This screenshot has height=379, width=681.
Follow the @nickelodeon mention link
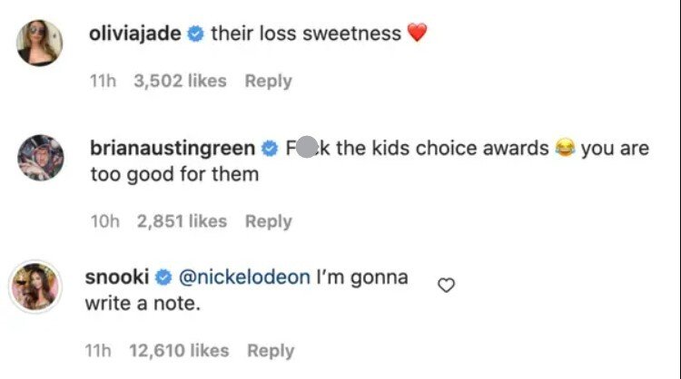(x=244, y=277)
